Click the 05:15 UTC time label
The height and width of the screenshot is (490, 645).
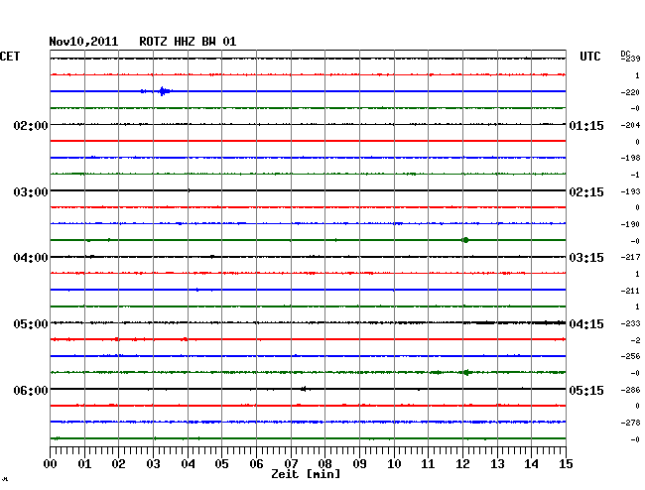586,390
